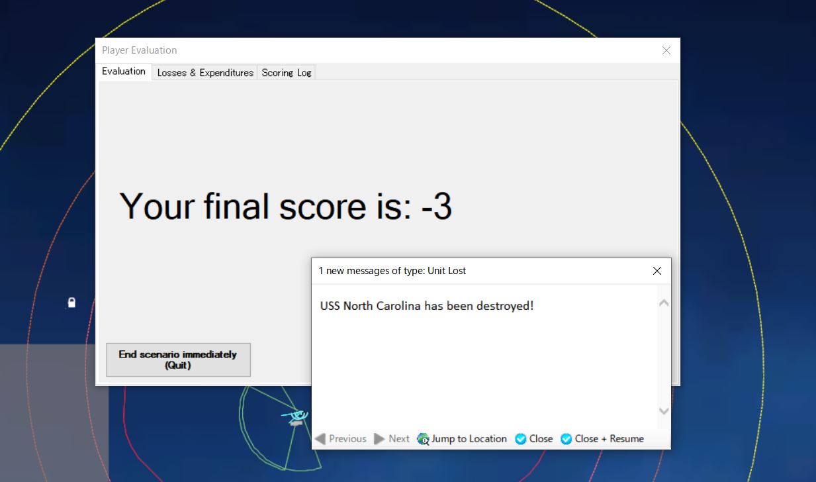The width and height of the screenshot is (816, 482).
Task: Click the final score text
Action: [286, 206]
